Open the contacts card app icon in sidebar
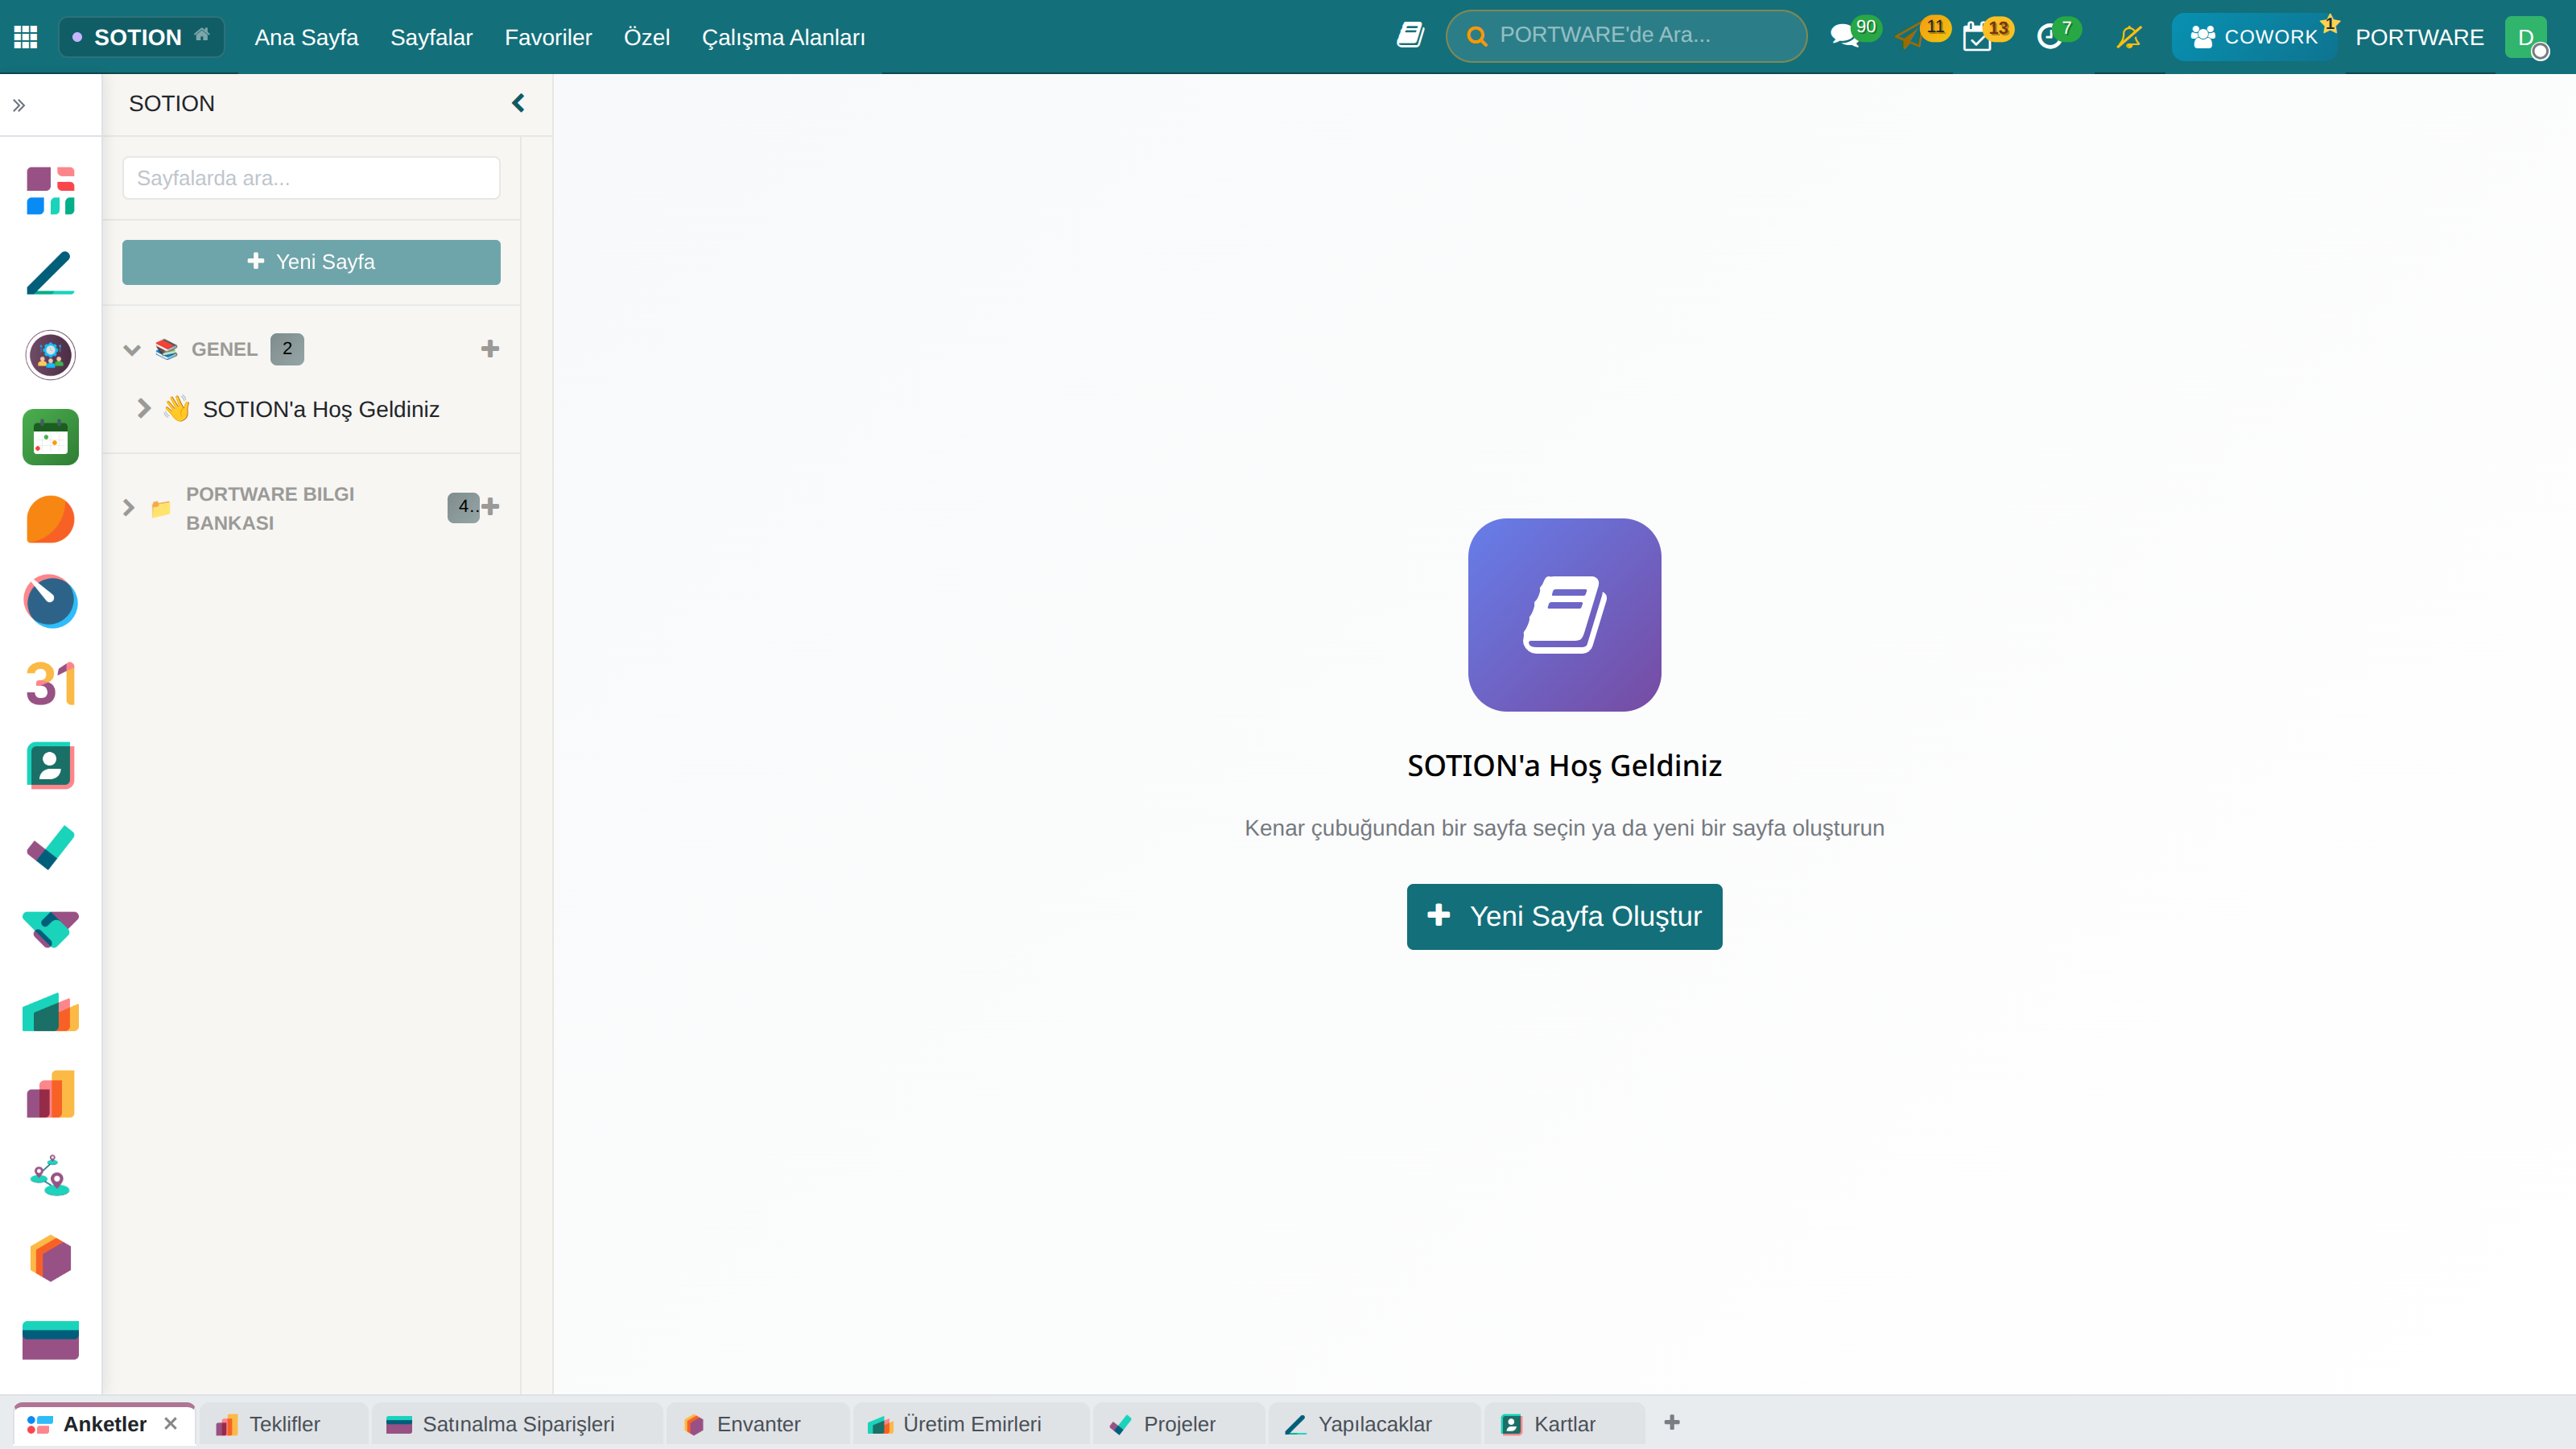This screenshot has height=1449, width=2576. [x=50, y=766]
